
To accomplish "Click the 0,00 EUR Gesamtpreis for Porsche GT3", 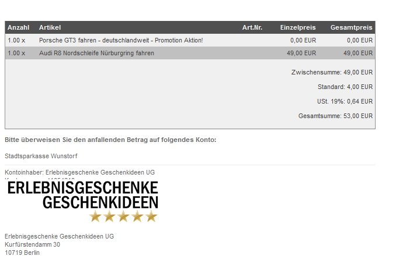I will click(x=359, y=40).
